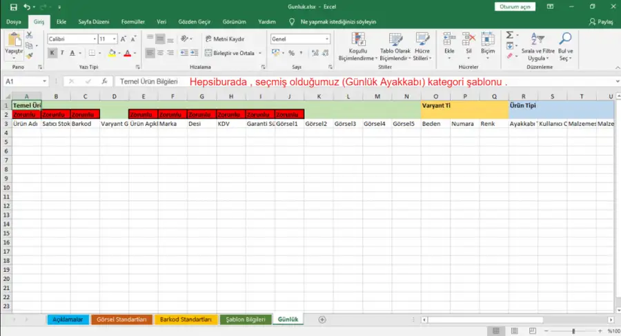The width and height of the screenshot is (621, 336).
Task: Open the Name Box A1 dropdown arrow
Action: coord(44,81)
